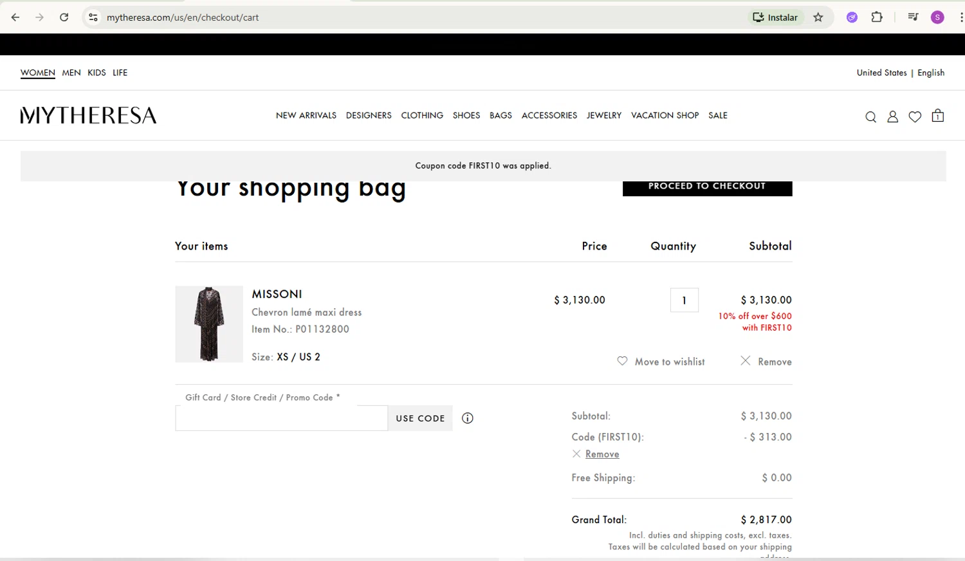Viewport: 965px width, 561px height.
Task: Reload the current page
Action: 64,17
